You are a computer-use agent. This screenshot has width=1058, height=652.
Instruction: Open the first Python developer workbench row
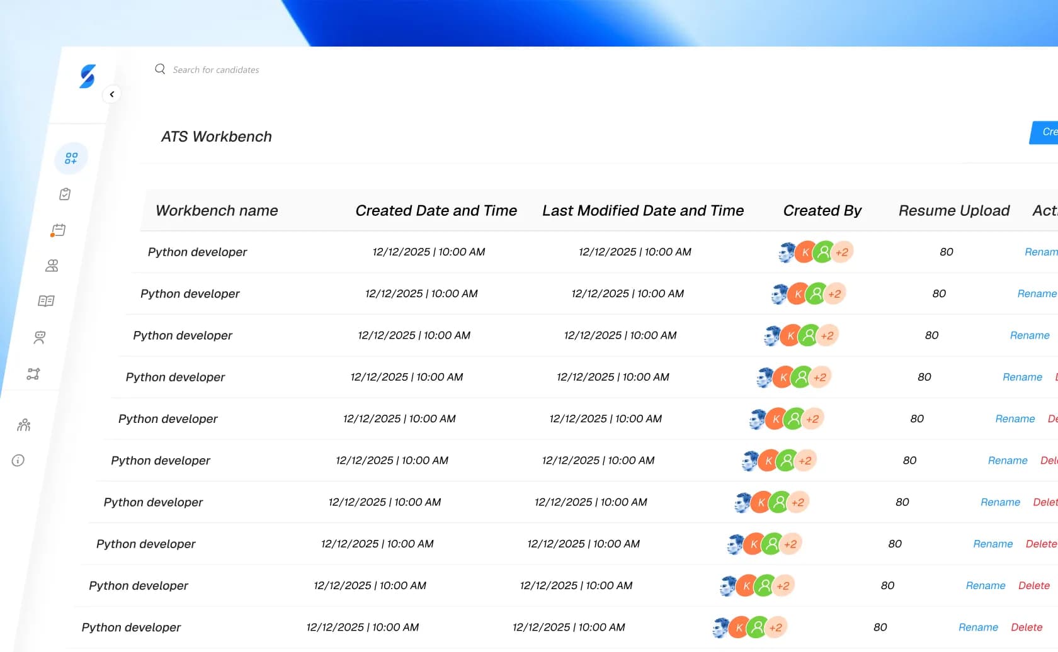[197, 252]
